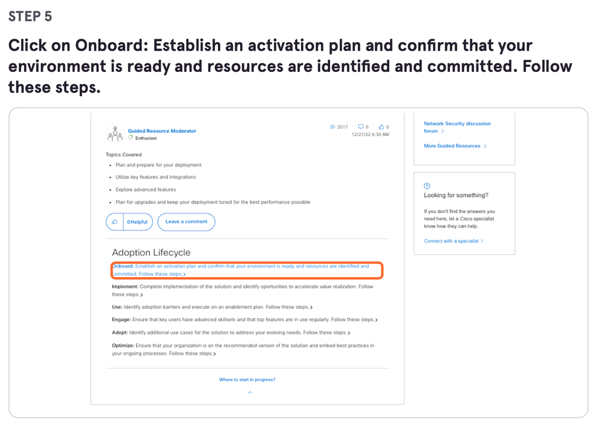The image size is (604, 428).
Task: Click the chevron after More Guided Resources
Action: 485,146
